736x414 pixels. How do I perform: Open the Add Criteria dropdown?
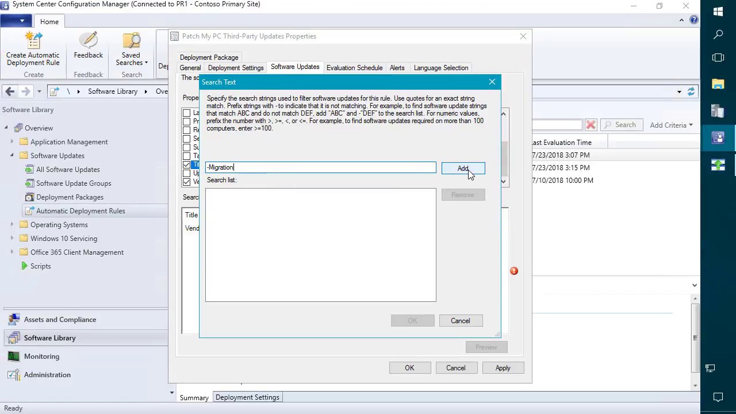pos(671,125)
